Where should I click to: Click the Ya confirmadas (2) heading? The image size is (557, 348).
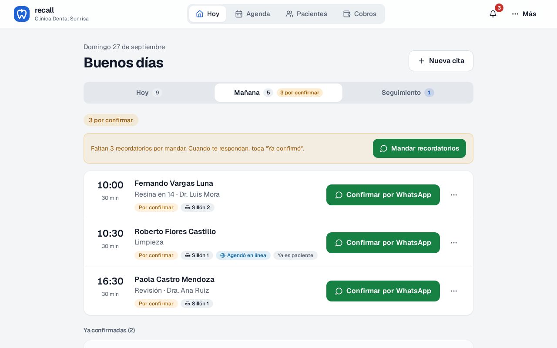(x=109, y=330)
